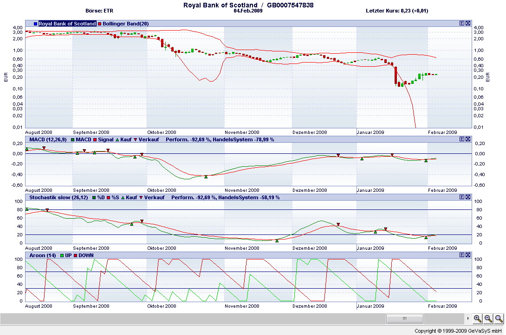Click the last MACD buy marker before Februar 2009
Image resolution: width=506 pixels, height=335 pixels.
(426, 160)
